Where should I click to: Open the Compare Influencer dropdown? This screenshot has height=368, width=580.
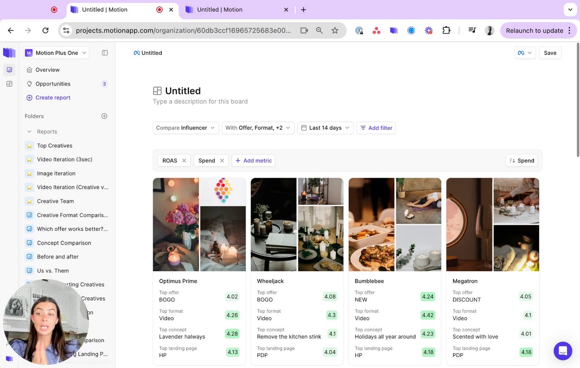pos(186,128)
